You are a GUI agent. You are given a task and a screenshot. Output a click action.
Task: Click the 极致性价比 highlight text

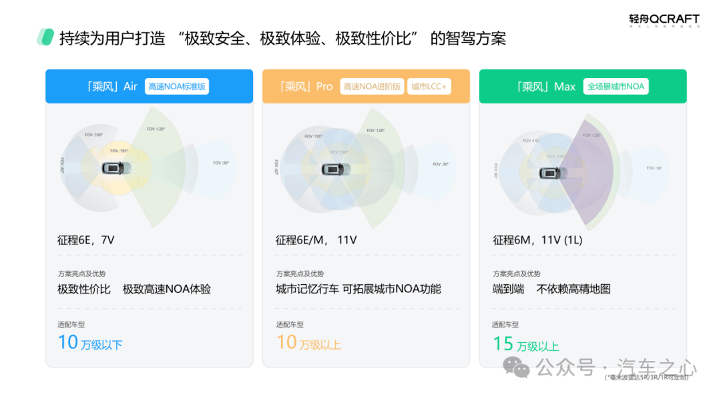(x=84, y=289)
